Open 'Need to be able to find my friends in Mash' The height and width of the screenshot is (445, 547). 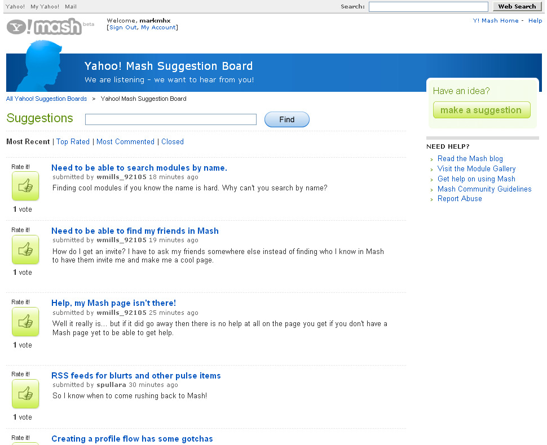[135, 231]
